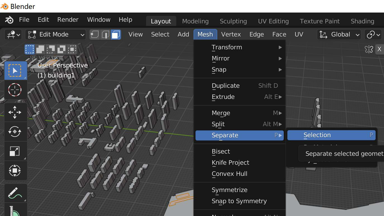Open the Edit Mode dropdown
Image resolution: width=384 pixels, height=216 pixels.
(x=56, y=35)
